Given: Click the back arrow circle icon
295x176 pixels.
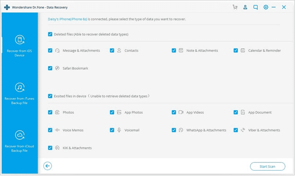Looking at the screenshot, I should coord(48,166).
